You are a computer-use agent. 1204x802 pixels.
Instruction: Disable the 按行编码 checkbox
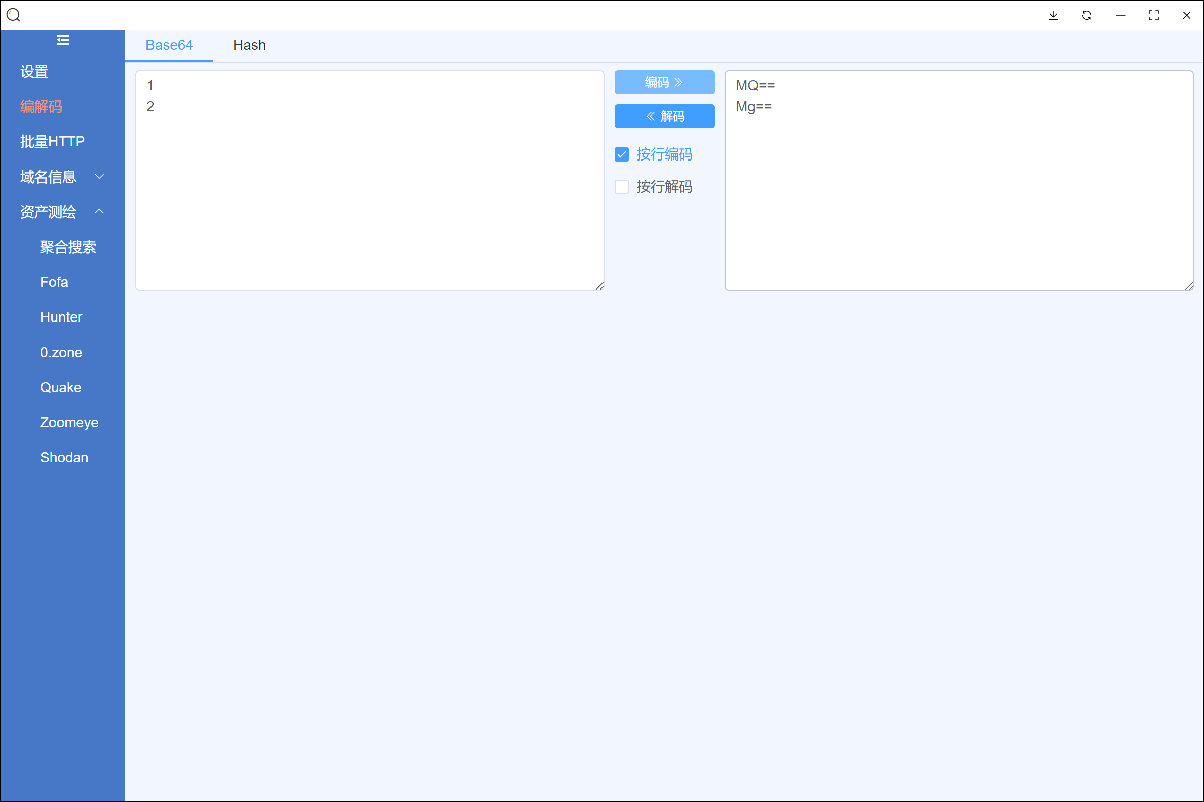pyautogui.click(x=622, y=154)
